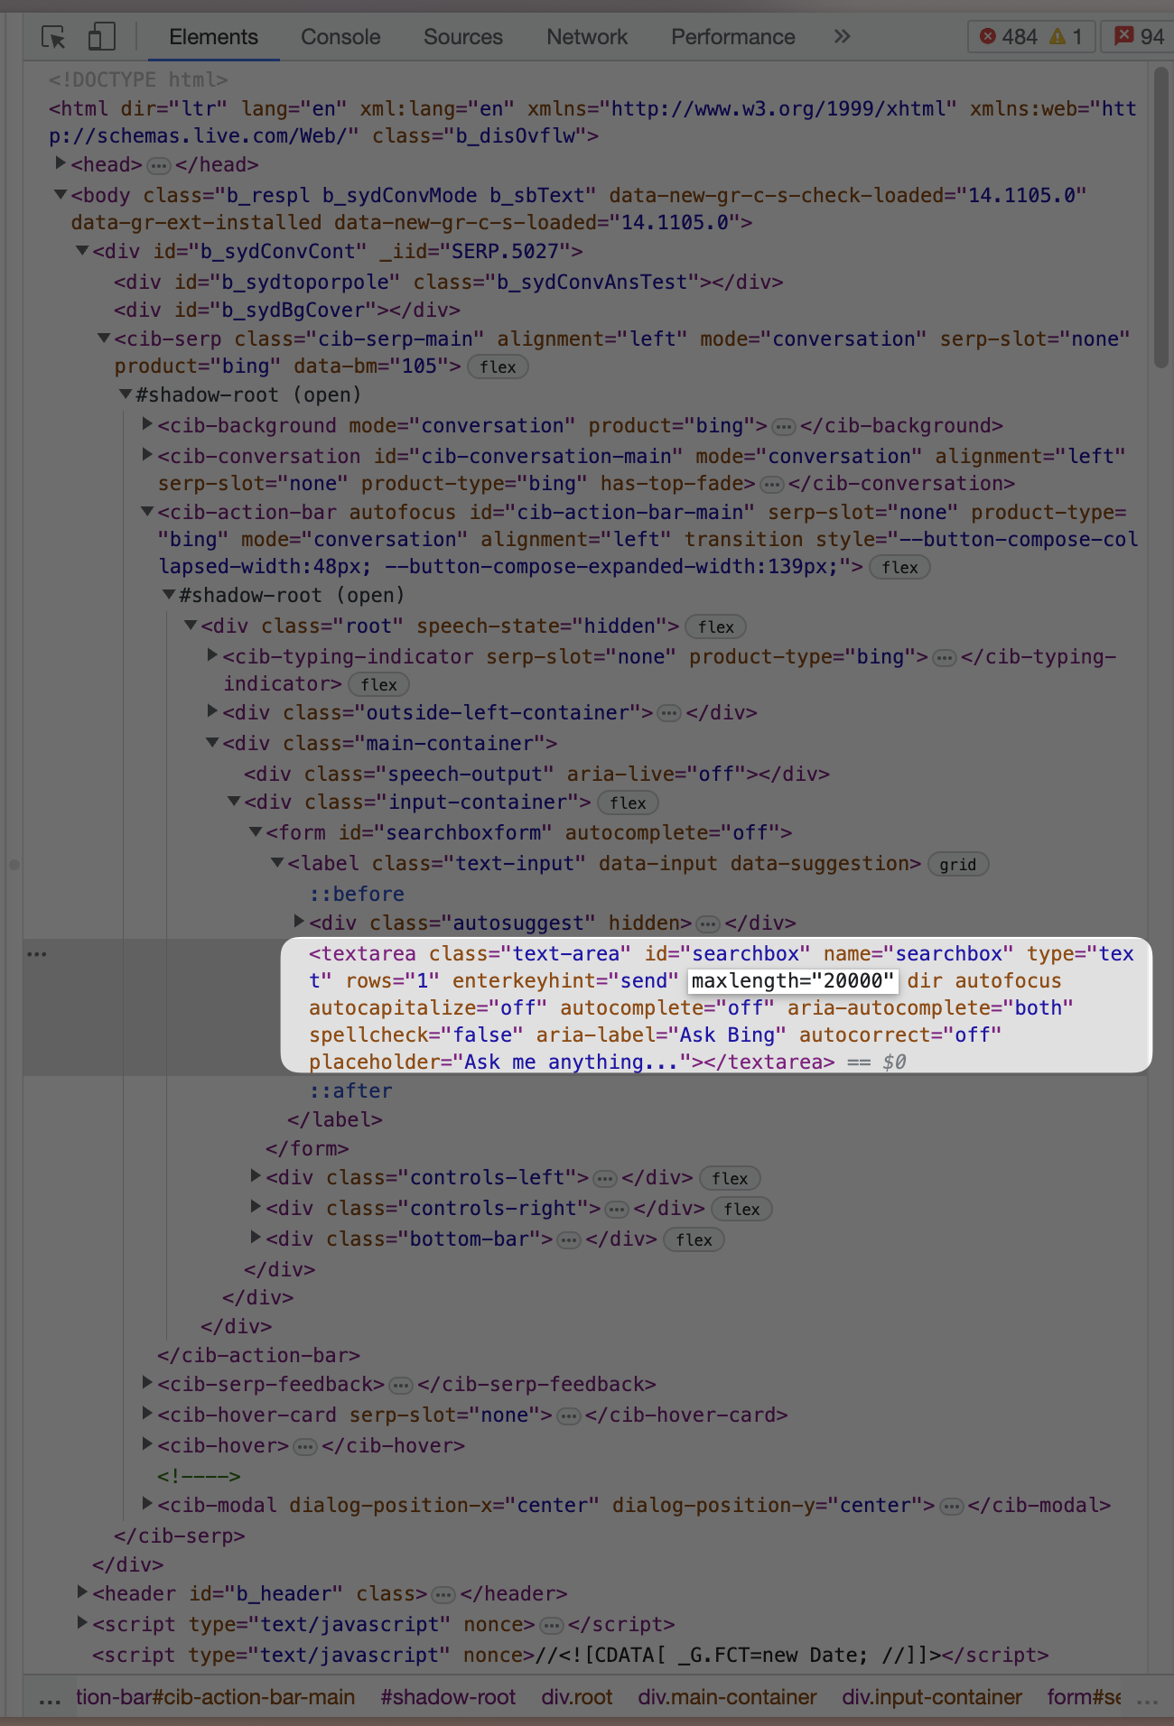Toggle the flex badge on input-container div
The image size is (1174, 1726).
pos(628,803)
